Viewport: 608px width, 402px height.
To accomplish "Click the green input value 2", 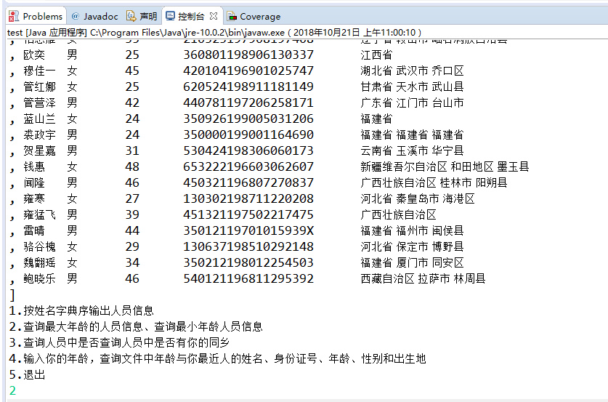I will click(13, 390).
